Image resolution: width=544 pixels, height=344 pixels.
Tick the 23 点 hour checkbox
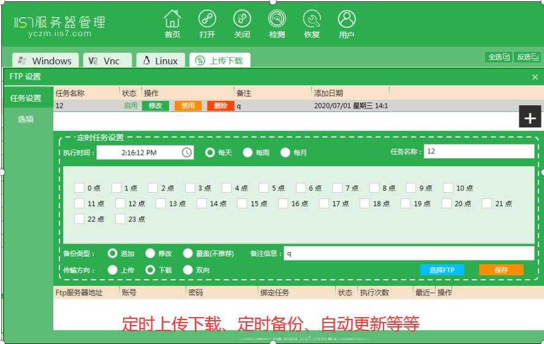tap(121, 219)
